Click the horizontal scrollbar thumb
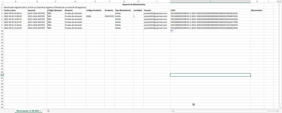282x113 pixels. 221,111
